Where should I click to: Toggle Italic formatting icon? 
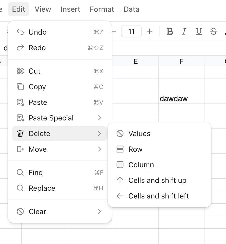pyautogui.click(x=184, y=31)
